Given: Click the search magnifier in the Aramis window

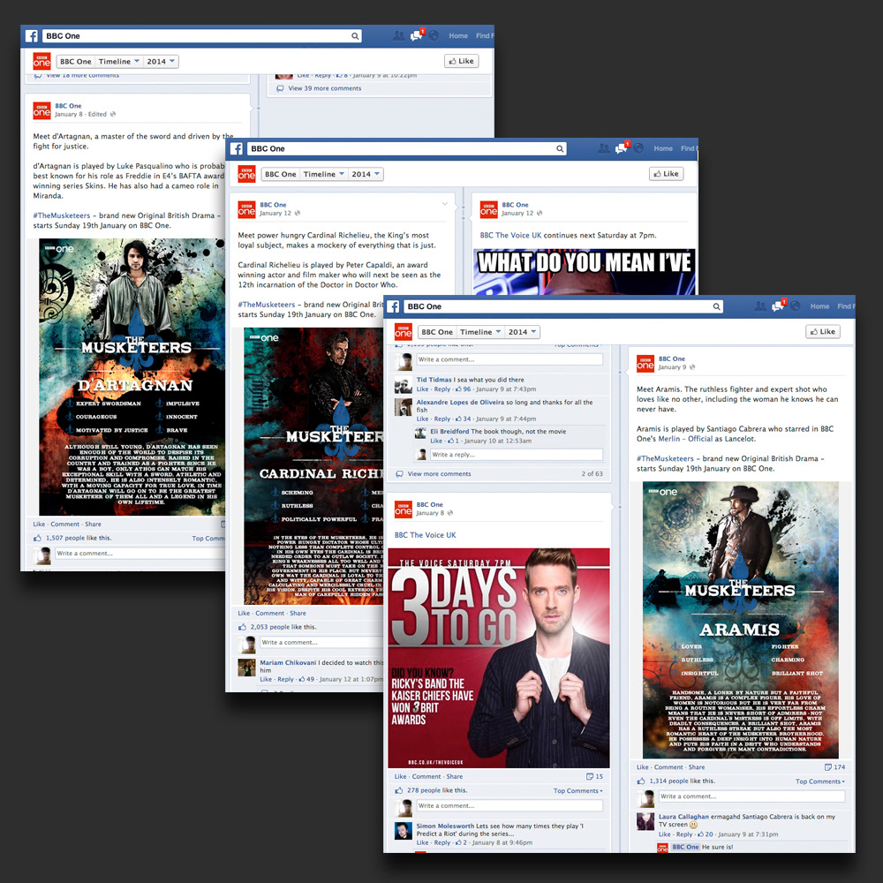Looking at the screenshot, I should [x=716, y=306].
